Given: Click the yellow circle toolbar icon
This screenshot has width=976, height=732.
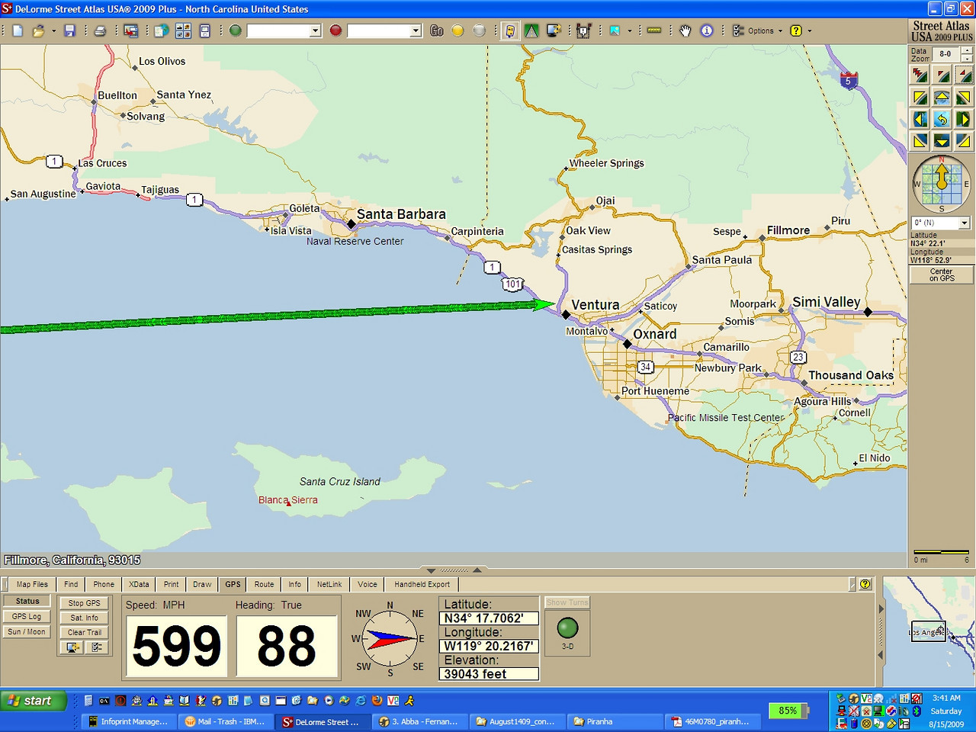Looking at the screenshot, I should click(457, 30).
